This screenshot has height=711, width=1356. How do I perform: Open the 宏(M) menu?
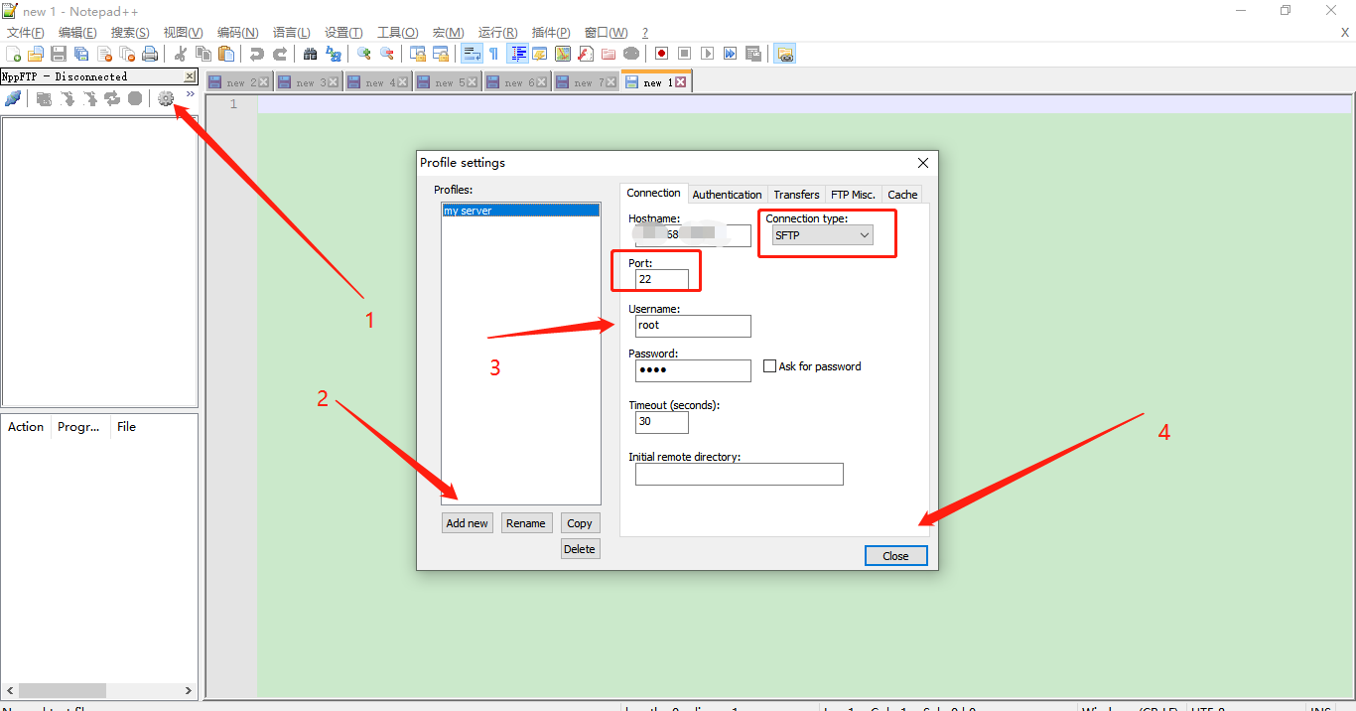tap(449, 33)
